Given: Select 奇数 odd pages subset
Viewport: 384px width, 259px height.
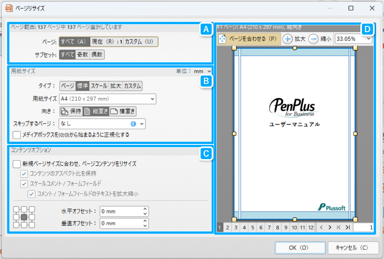Looking at the screenshot, I should [x=83, y=55].
